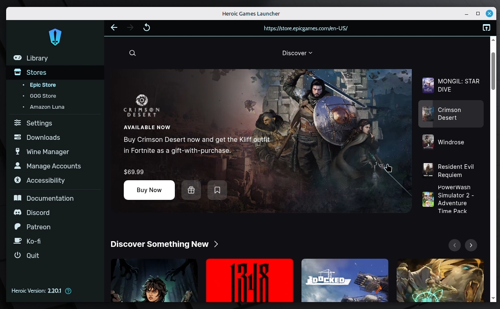Expand Discover Something New section arrow
The height and width of the screenshot is (309, 500).
pos(216,244)
